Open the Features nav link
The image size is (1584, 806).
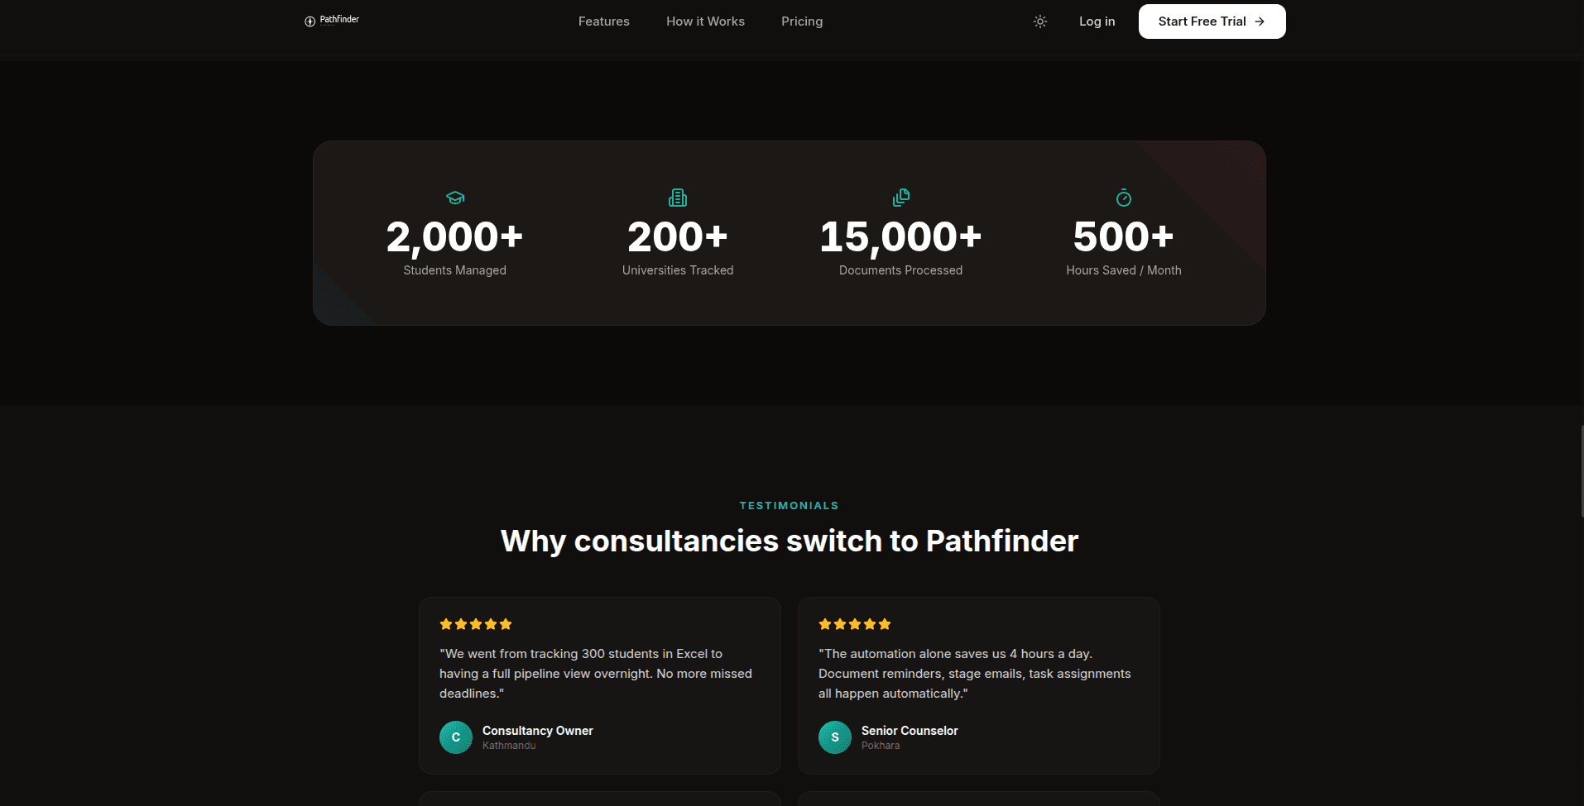604,21
